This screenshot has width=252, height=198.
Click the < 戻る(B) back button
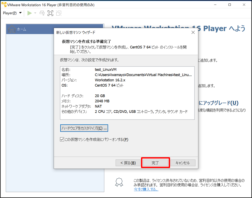point(128,163)
